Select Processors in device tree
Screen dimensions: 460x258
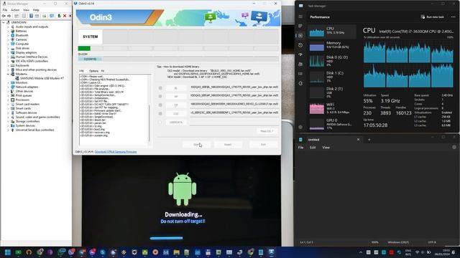coord(22,100)
